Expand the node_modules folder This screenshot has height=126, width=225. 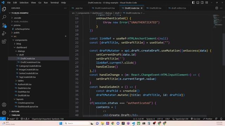point(21,22)
